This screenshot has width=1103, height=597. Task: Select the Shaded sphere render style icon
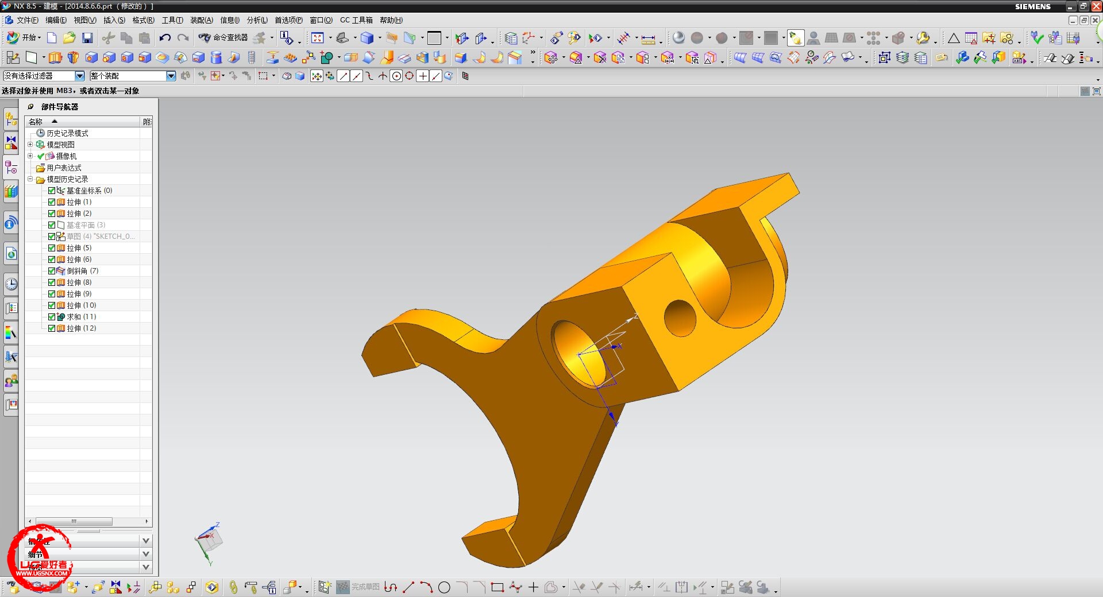point(678,38)
